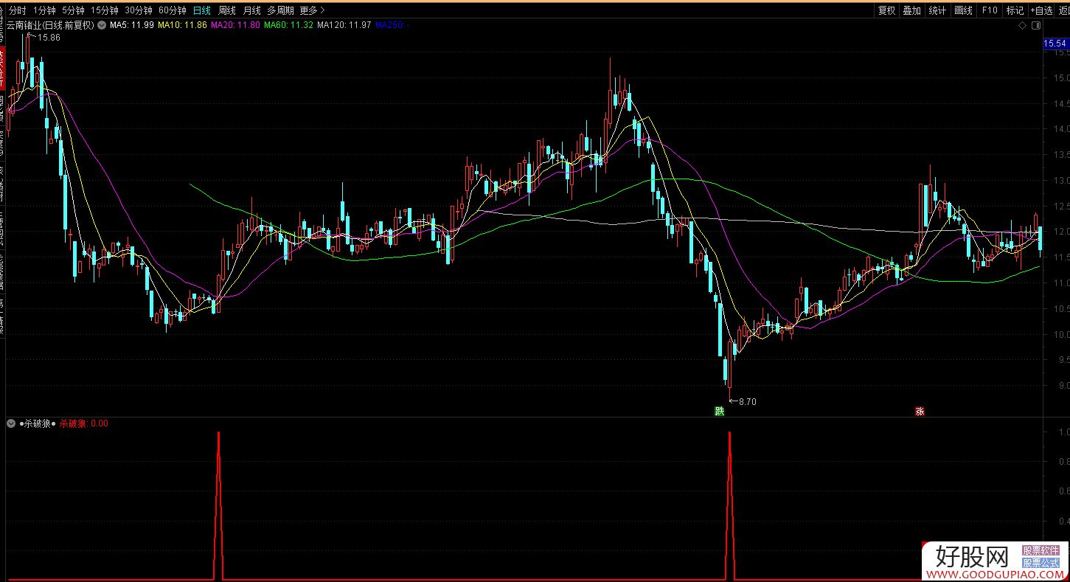Viewport: 1070px width, 582px height.
Task: Select the 60分钟 period tab
Action: tap(173, 10)
